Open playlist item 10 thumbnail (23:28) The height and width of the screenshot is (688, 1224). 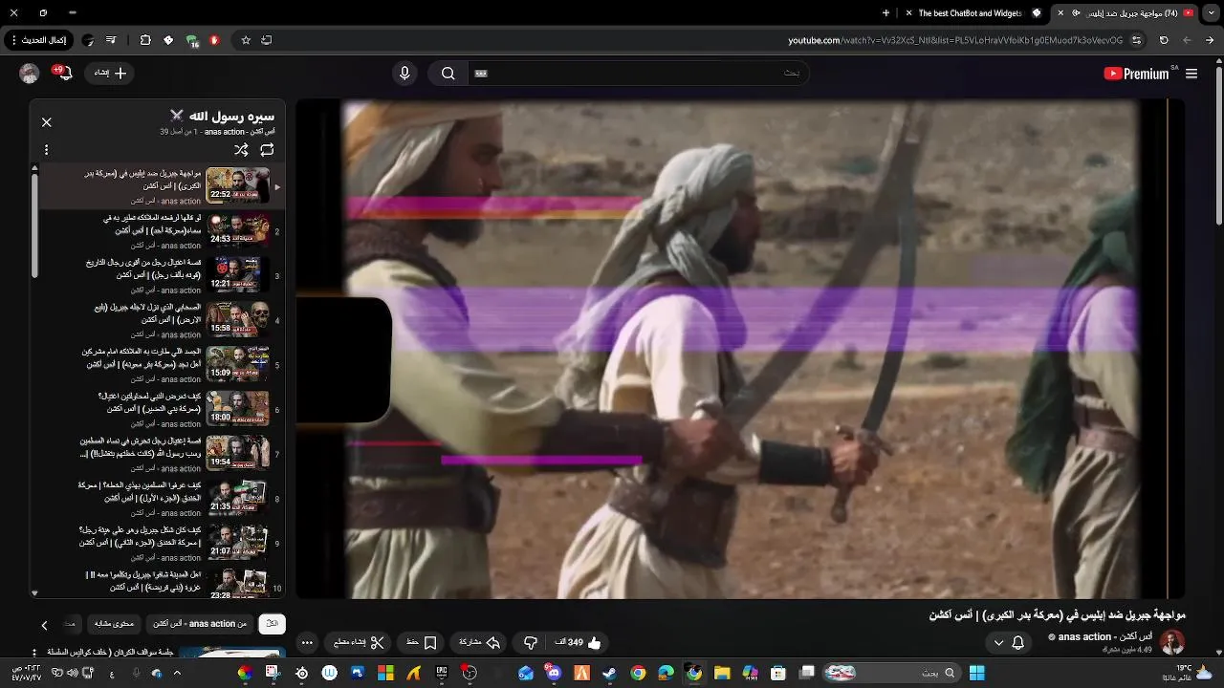[x=238, y=583]
